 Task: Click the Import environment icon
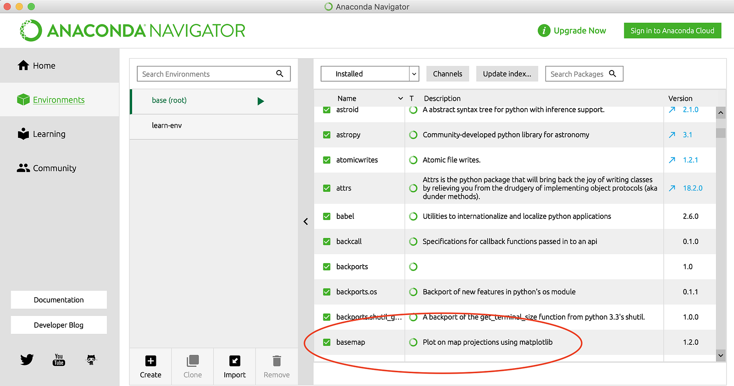235,361
